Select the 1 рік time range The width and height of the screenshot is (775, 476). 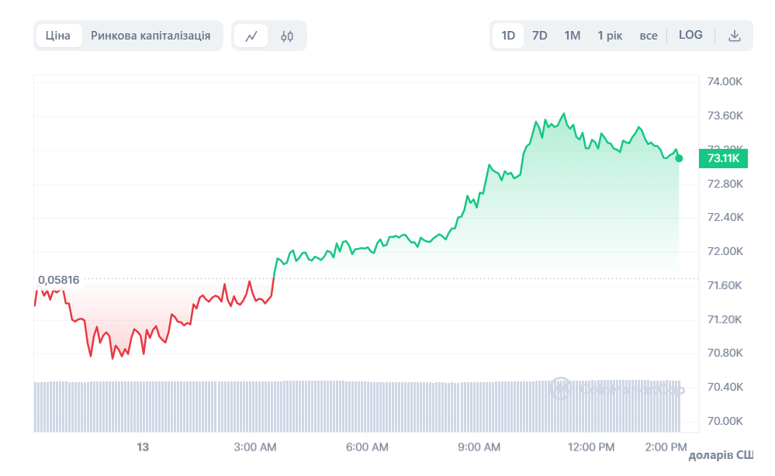[x=610, y=36]
